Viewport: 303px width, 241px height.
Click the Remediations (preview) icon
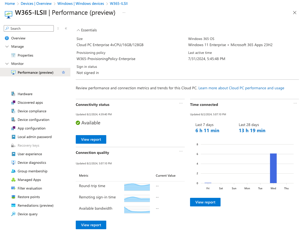13,206
